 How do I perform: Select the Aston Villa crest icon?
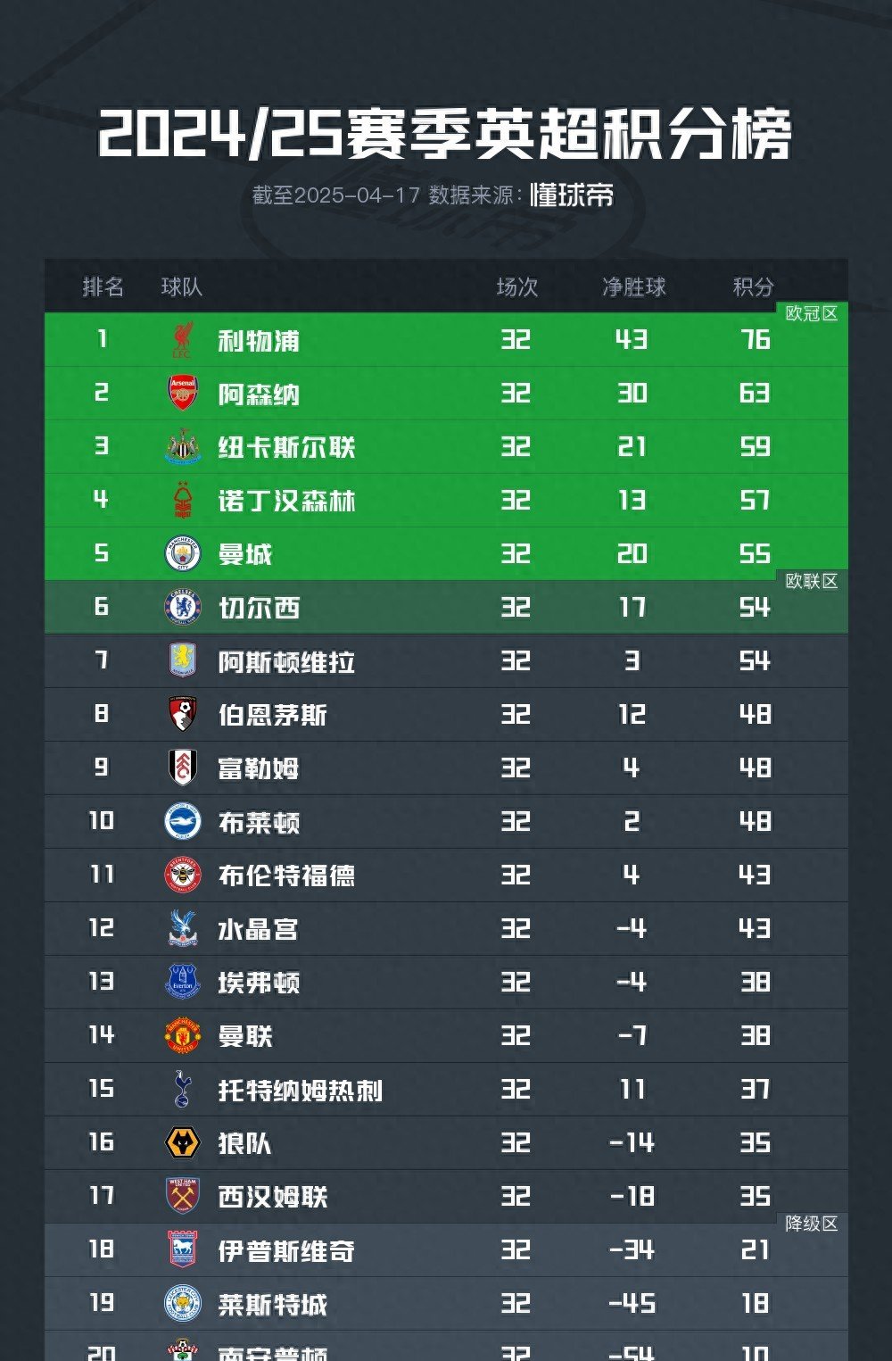click(183, 661)
